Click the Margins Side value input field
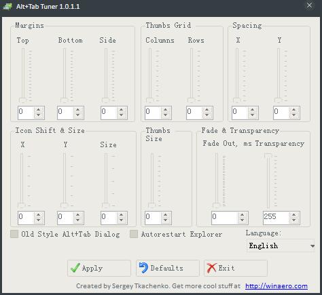Screen dimensions: 322x295 [x=109, y=113]
